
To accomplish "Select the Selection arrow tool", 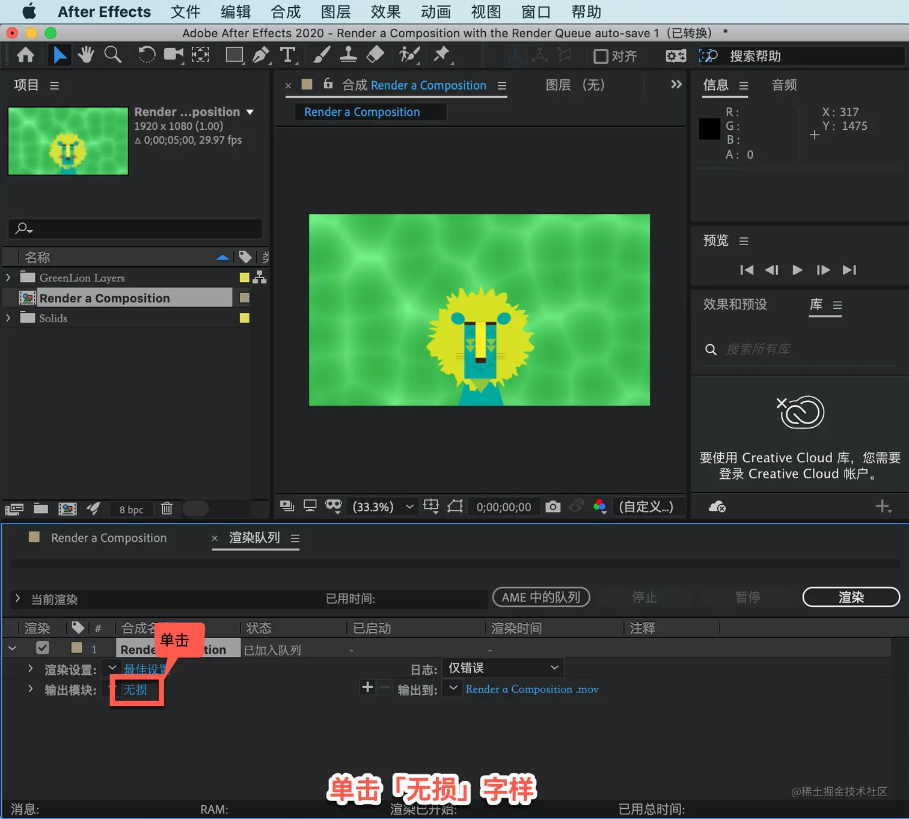I will 60,55.
